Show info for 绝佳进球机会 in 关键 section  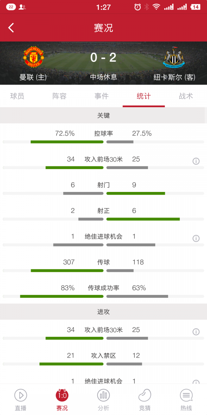click(196, 238)
